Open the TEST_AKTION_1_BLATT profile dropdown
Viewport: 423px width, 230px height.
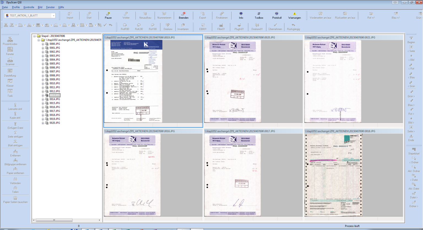click(x=53, y=16)
